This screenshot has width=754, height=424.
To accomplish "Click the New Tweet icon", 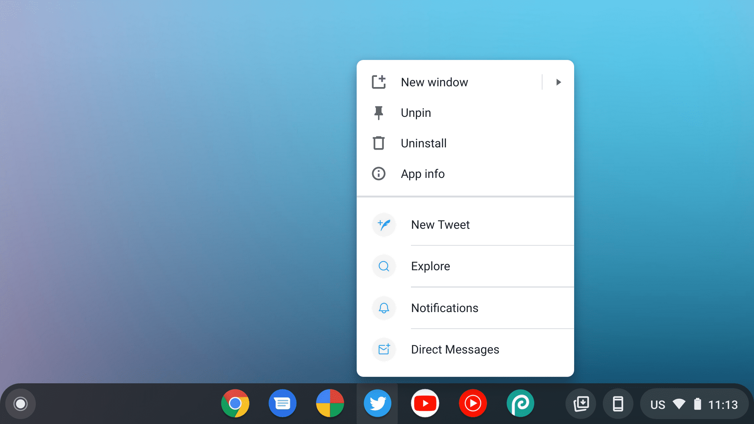I will pos(384,224).
